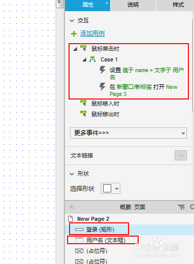The width and height of the screenshot is (194, 264).
Task: Click the outline filter icon
Action: point(181,207)
